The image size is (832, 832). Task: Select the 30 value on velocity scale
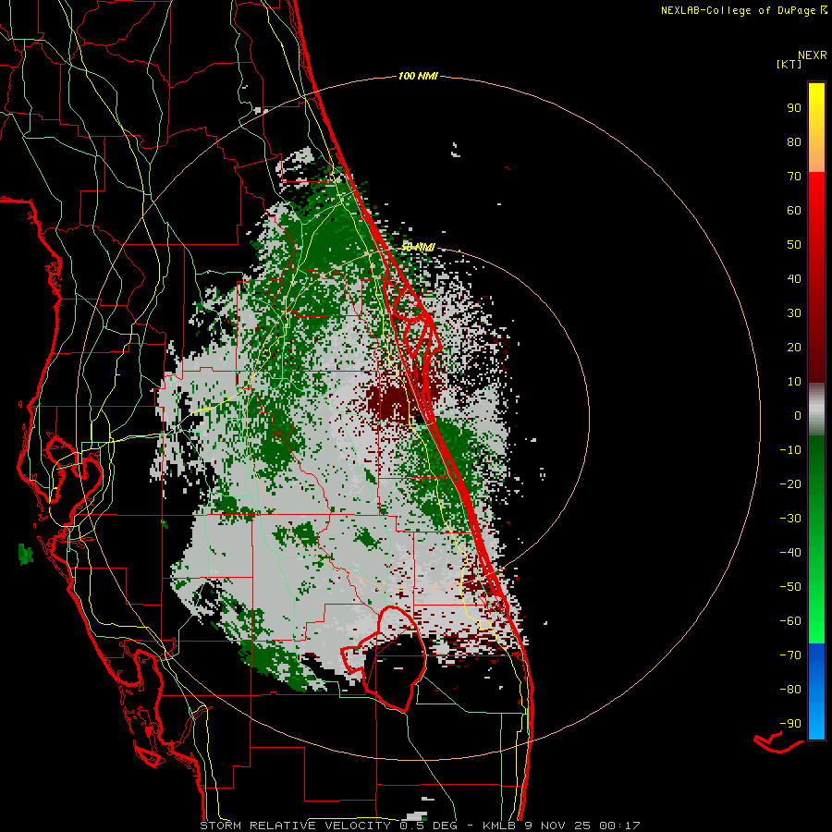pos(794,313)
